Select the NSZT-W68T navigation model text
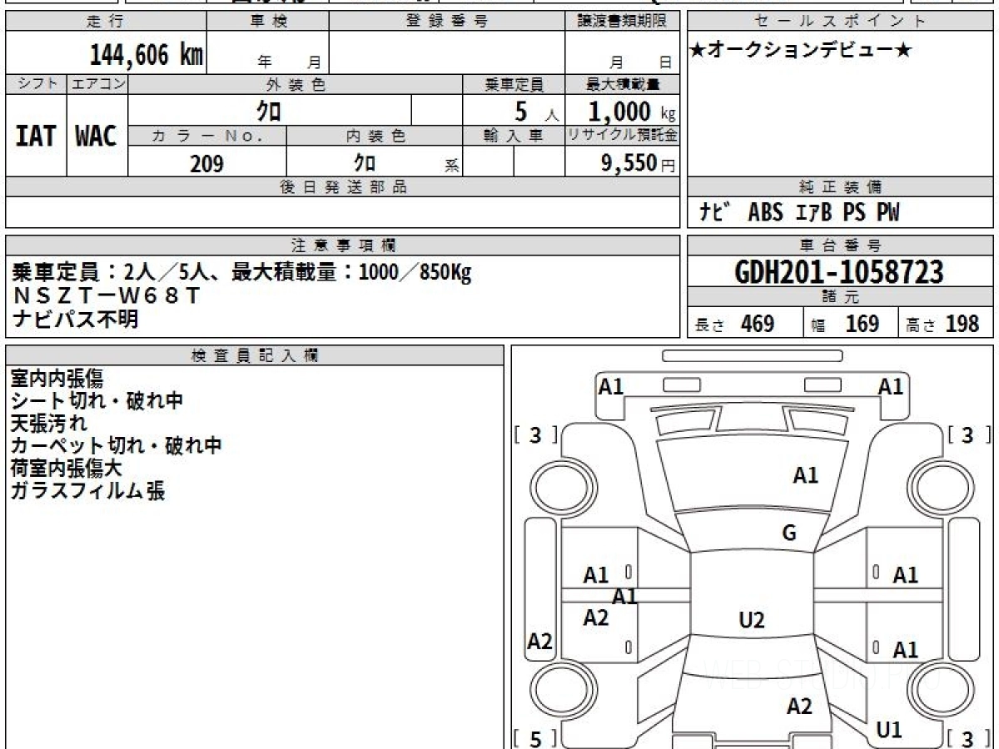 coord(106,295)
